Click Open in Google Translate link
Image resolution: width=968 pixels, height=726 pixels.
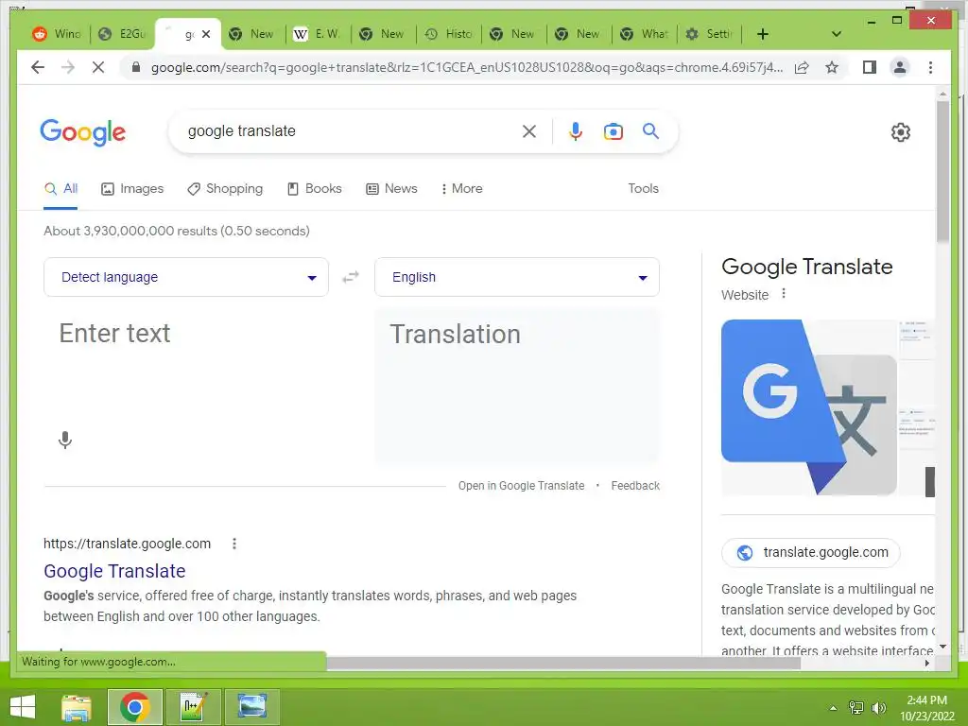[x=521, y=486]
